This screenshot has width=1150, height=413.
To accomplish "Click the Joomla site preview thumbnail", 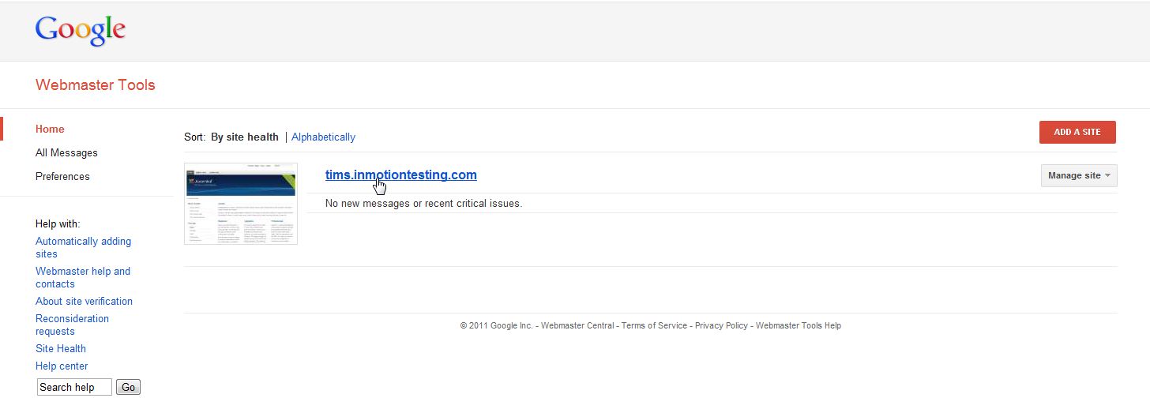I will click(241, 204).
